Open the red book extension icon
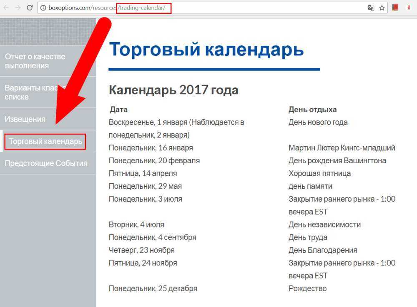The height and width of the screenshot is (307, 417). 395,8
